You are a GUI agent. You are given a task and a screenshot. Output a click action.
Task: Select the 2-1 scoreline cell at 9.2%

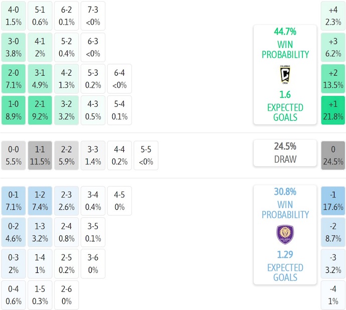[40, 110]
